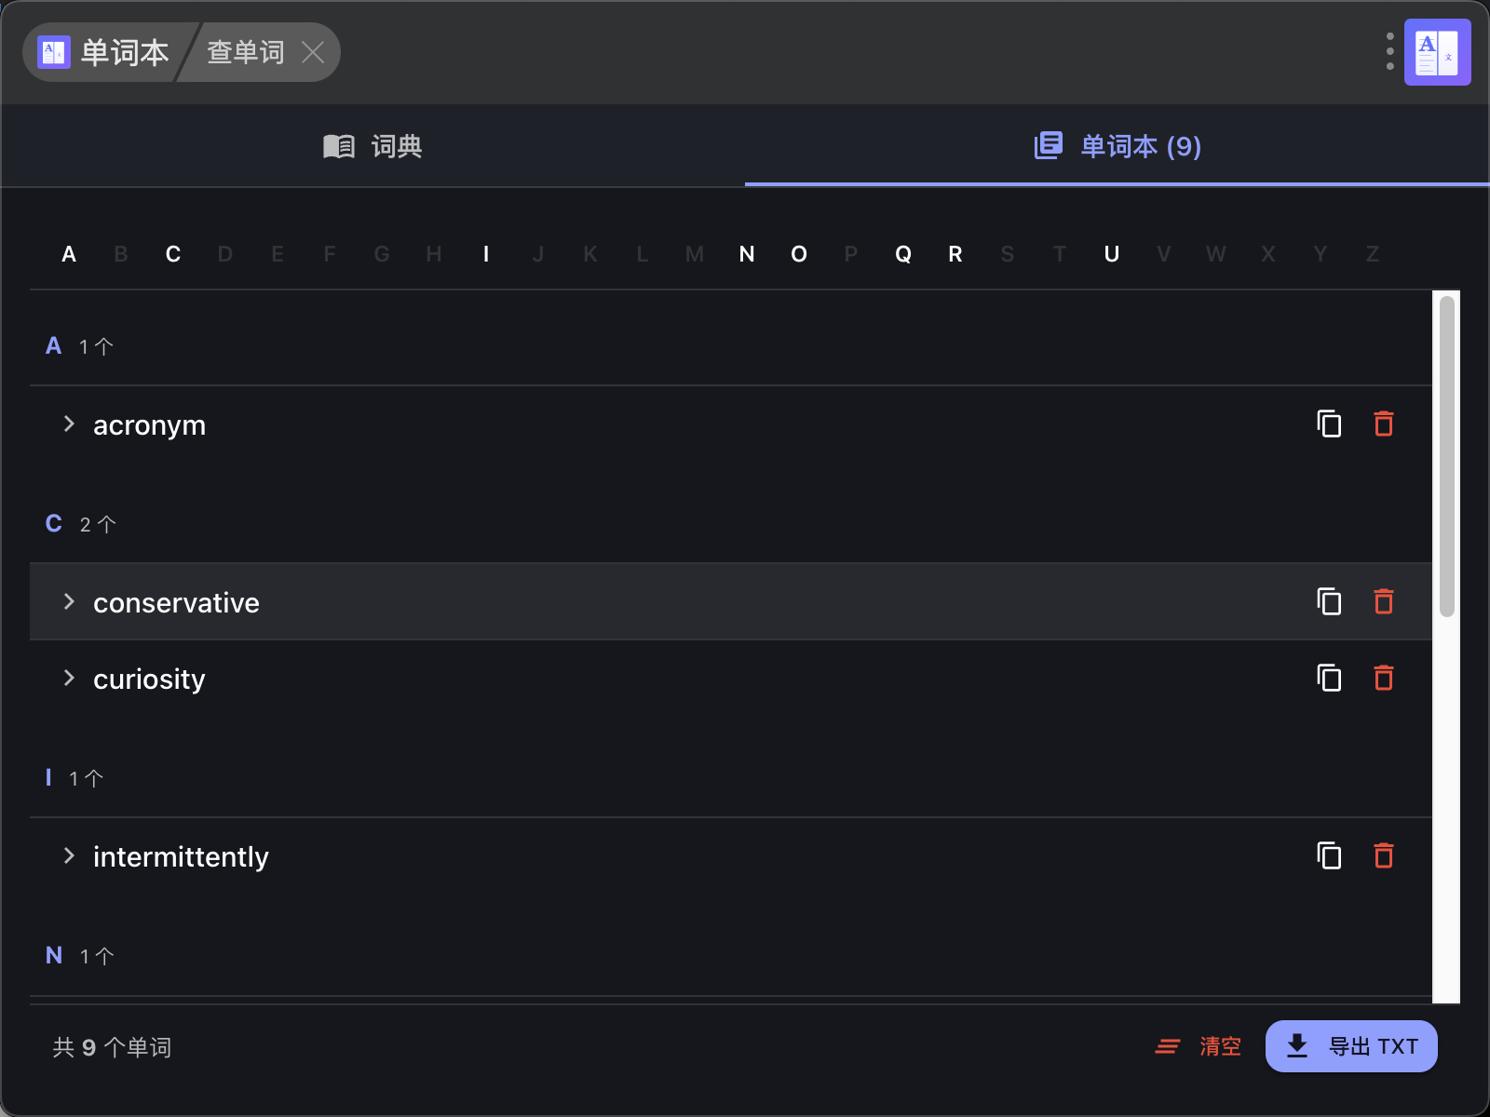
Task: Expand the acronym entry
Action: [69, 424]
